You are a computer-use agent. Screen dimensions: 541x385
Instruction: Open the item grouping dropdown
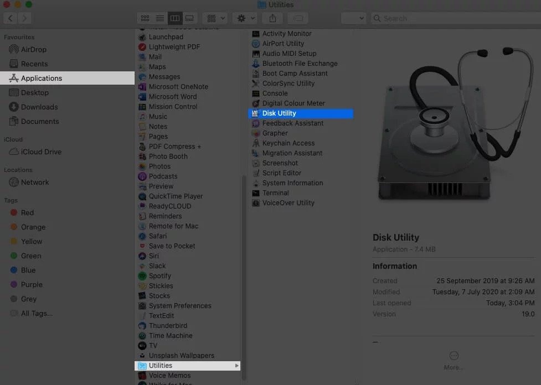215,18
